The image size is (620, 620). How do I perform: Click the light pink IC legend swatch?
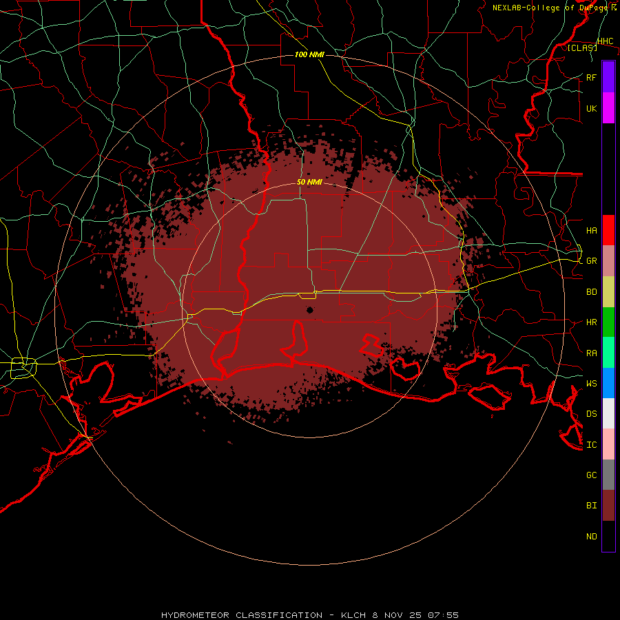tap(608, 444)
